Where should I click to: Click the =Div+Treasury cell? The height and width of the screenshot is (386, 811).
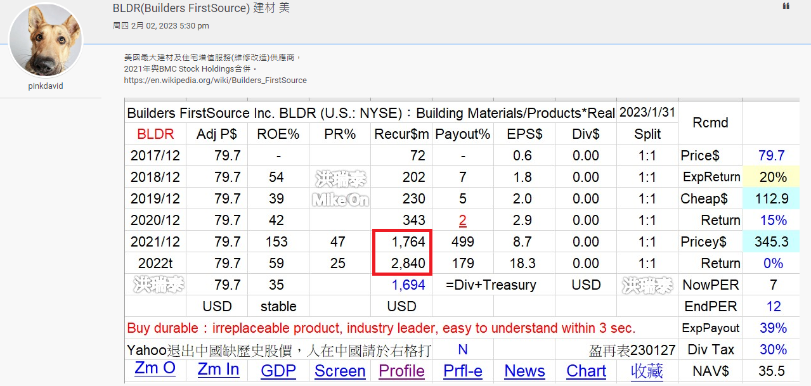click(491, 285)
